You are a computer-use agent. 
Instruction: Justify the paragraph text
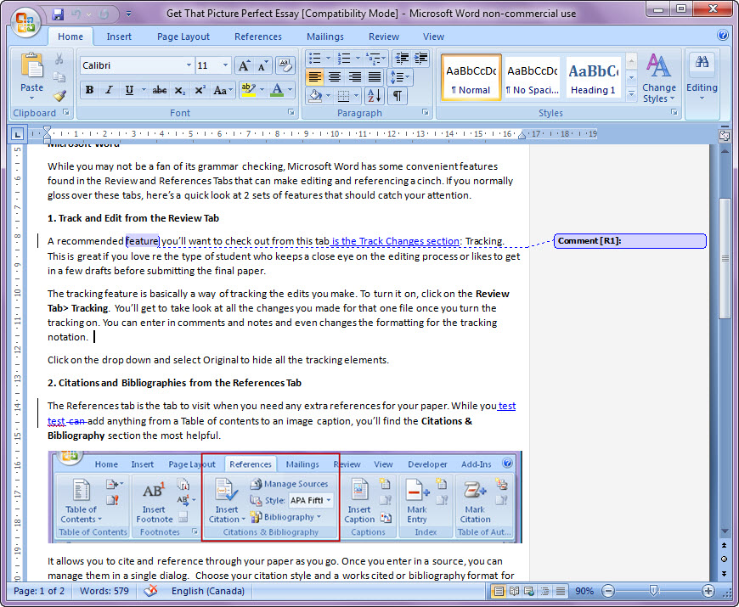point(375,76)
